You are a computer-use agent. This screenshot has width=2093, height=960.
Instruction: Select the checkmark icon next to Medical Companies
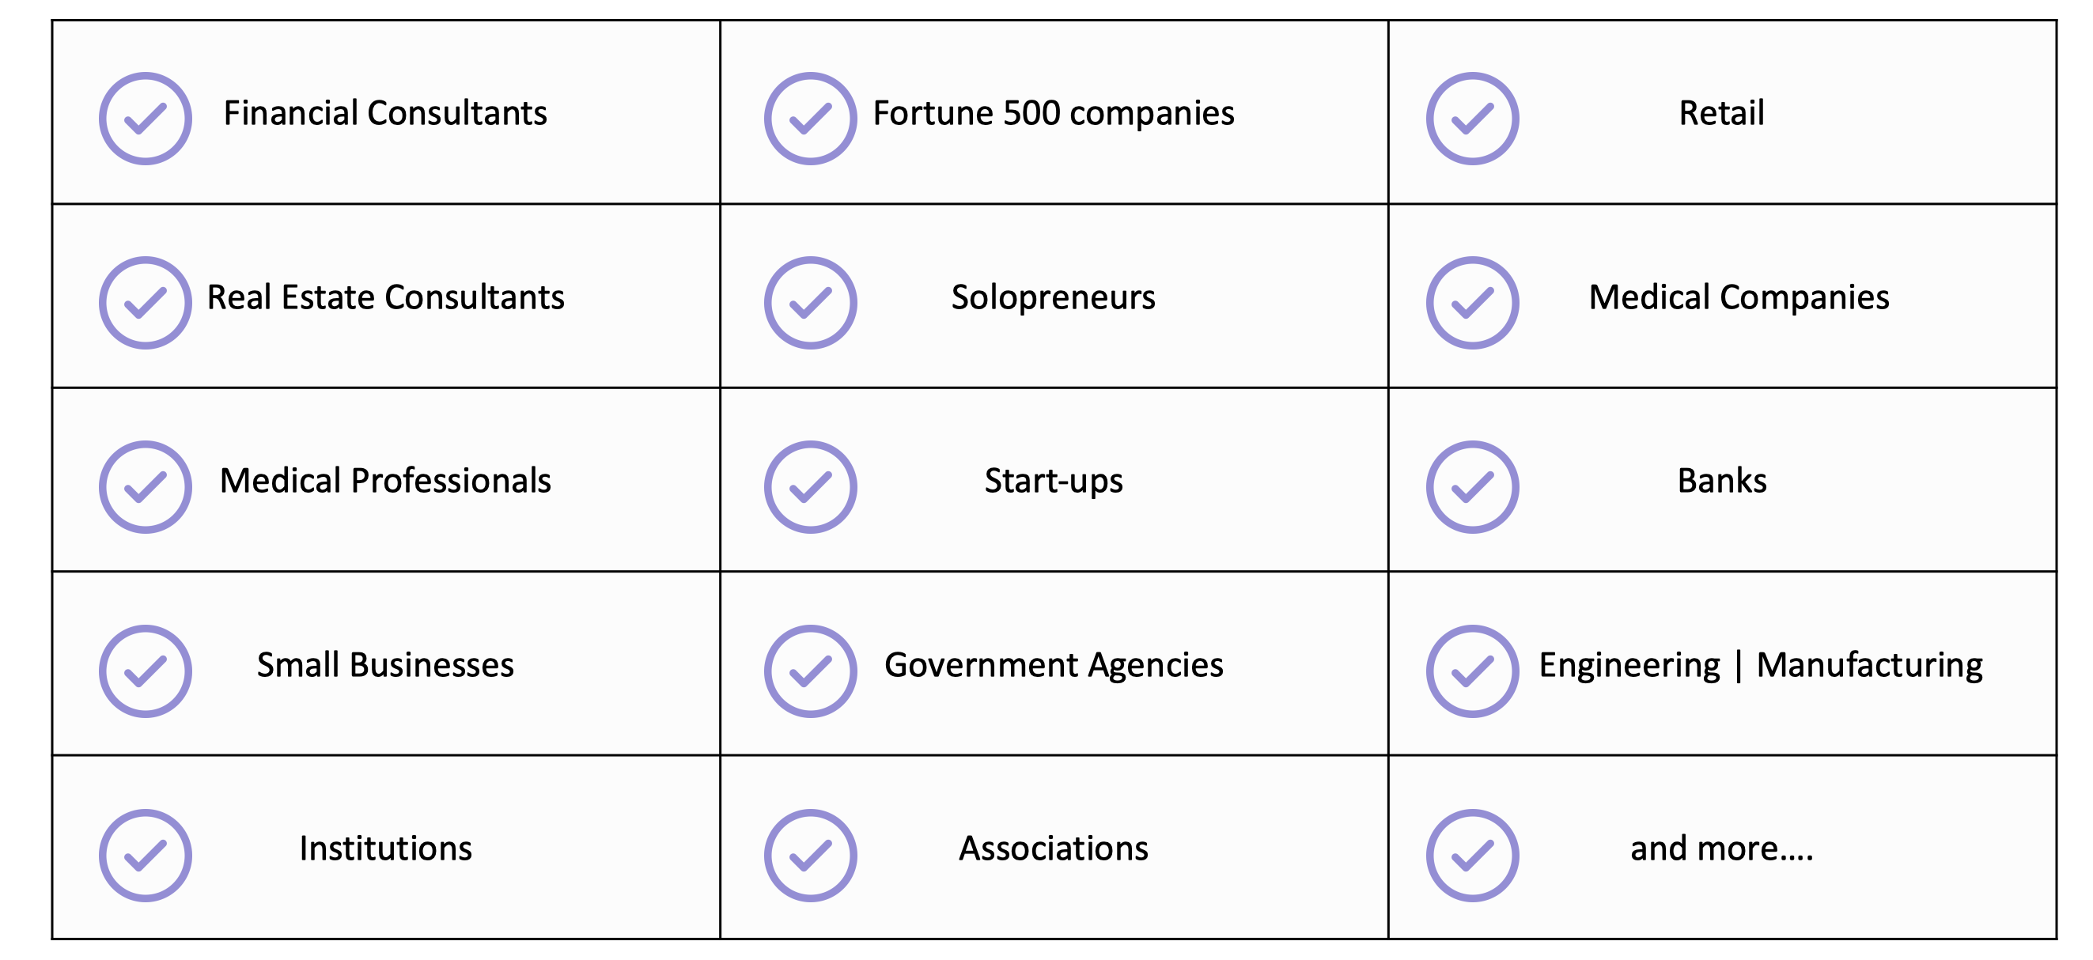coord(1472,303)
